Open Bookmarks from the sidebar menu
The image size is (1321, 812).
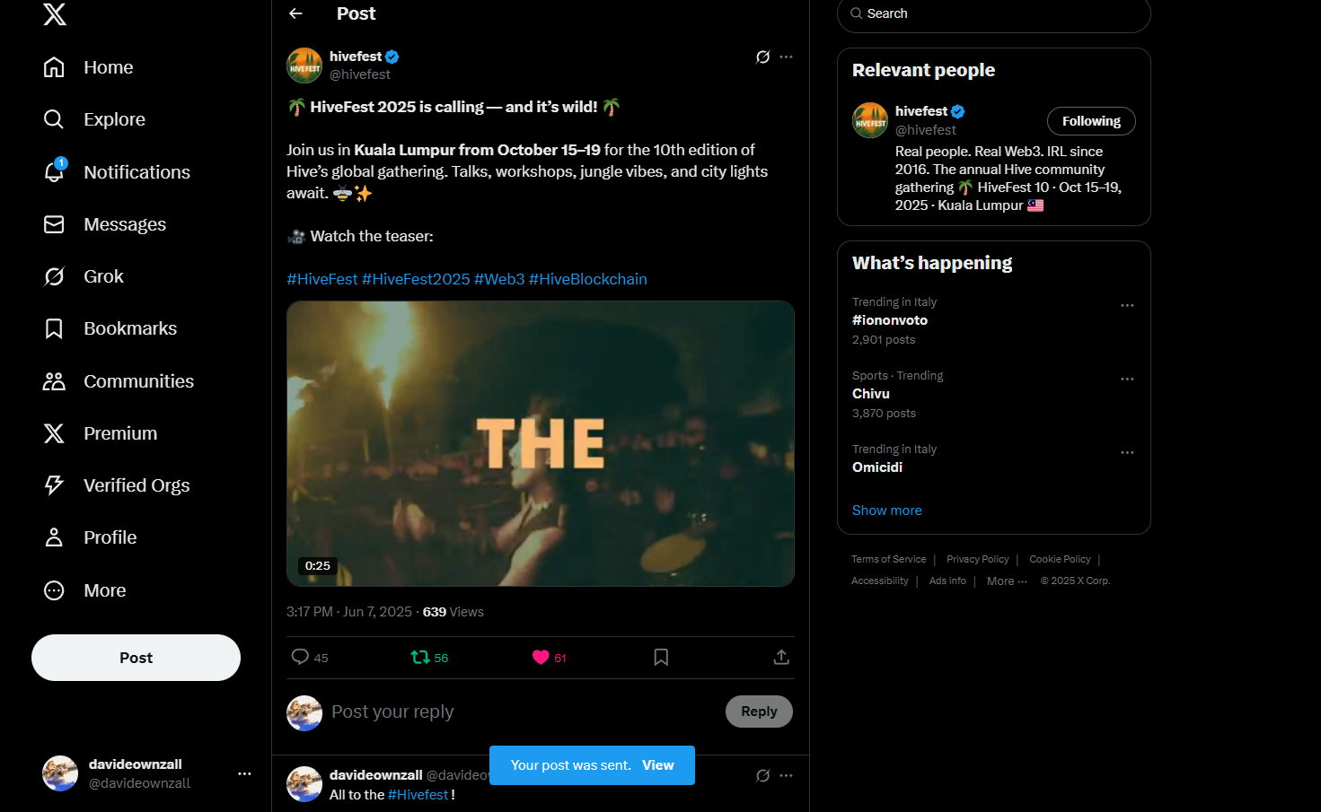(110, 328)
